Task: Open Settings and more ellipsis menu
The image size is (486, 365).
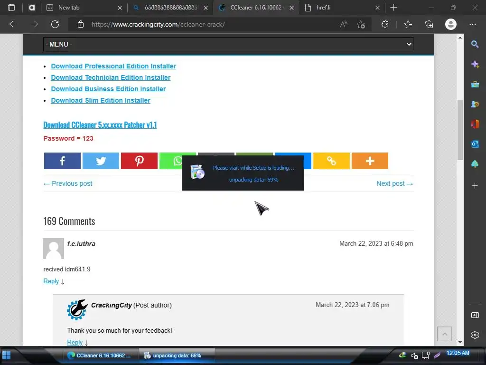Action: [473, 24]
